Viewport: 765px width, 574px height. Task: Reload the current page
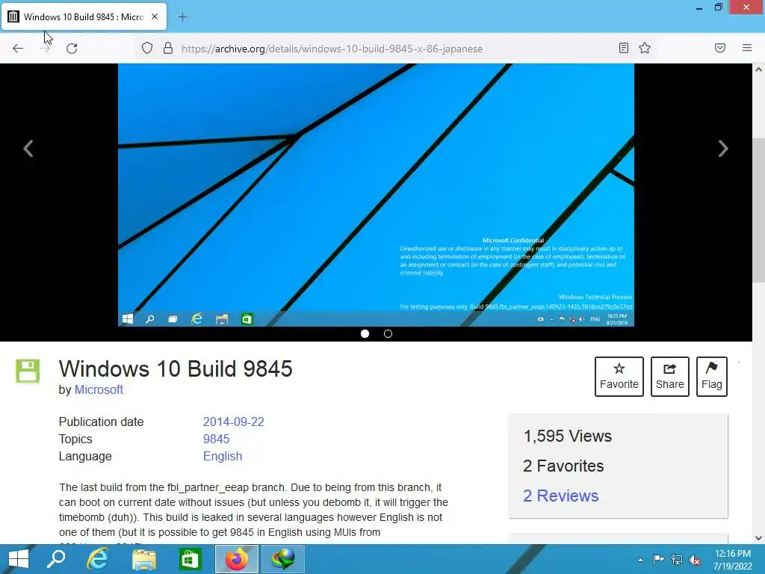coord(72,49)
